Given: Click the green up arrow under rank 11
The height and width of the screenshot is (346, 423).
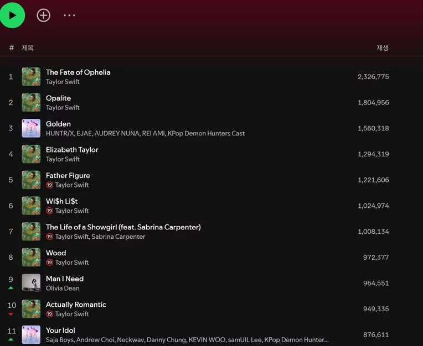Looking at the screenshot, I should [11, 339].
